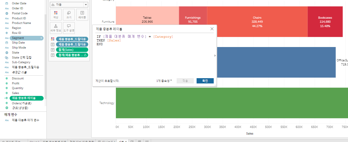Click the 400K axis tick label

pos(238,127)
